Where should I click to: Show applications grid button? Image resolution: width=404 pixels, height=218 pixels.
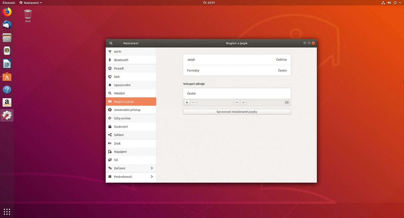click(x=7, y=212)
